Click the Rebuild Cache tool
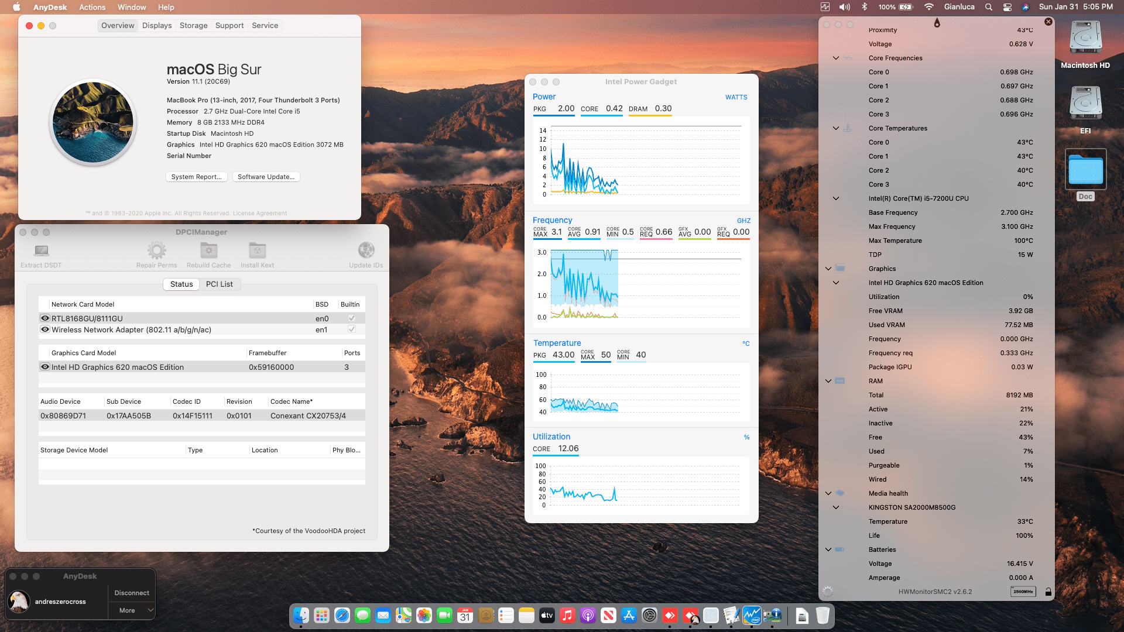Viewport: 1124px width, 632px height. tap(208, 252)
